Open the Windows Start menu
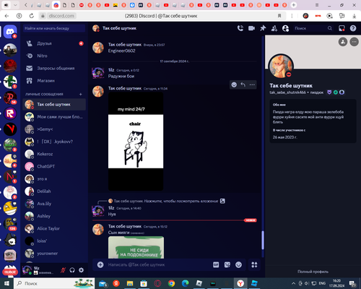Screen dimensions: 361x289 click(6, 283)
